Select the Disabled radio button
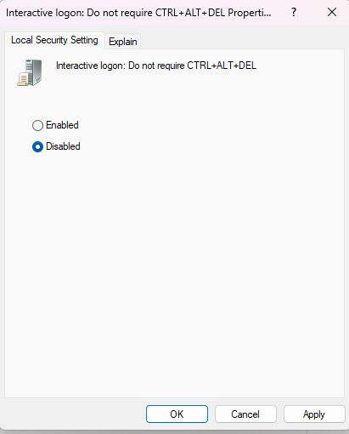 coord(37,146)
